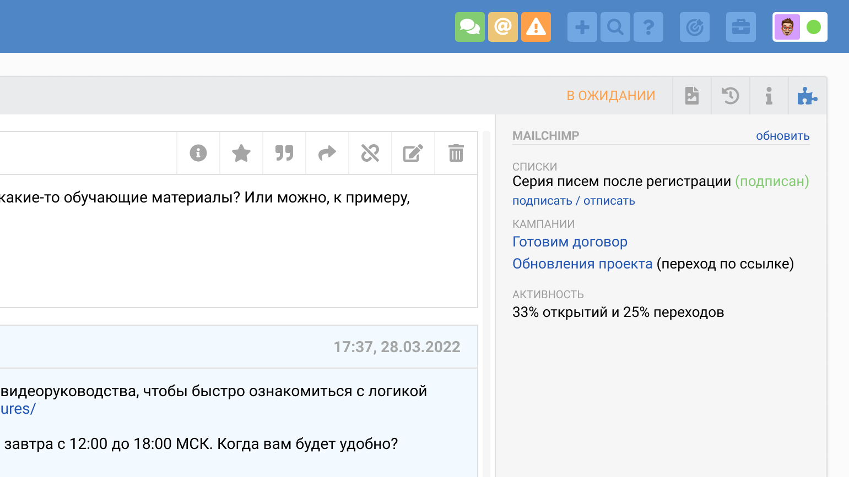This screenshot has width=849, height=477.
Task: Star the message as a favorite
Action: tap(241, 153)
